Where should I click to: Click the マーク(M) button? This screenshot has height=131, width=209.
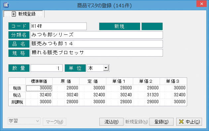tap(54, 122)
